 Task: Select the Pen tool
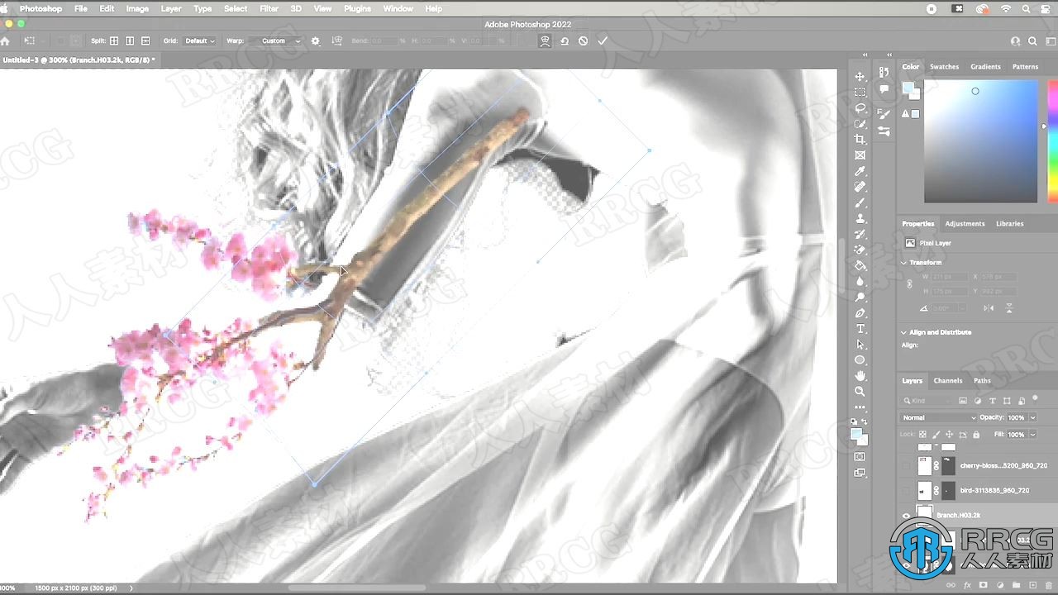tap(860, 313)
